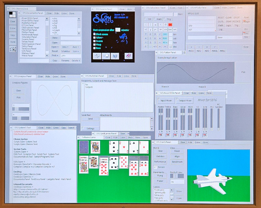Enable the Colors checkbox in Swarm panel
Image resolution: width=261 pixels, height=208 pixels.
pos(94,38)
